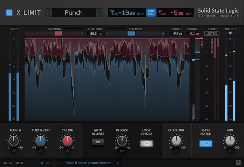The image size is (244, 167).
Task: Click the left input clip indicator
Action: pyautogui.click(x=10, y=33)
